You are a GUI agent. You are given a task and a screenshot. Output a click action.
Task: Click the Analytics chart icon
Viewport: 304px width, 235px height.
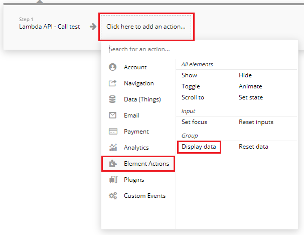coord(113,148)
